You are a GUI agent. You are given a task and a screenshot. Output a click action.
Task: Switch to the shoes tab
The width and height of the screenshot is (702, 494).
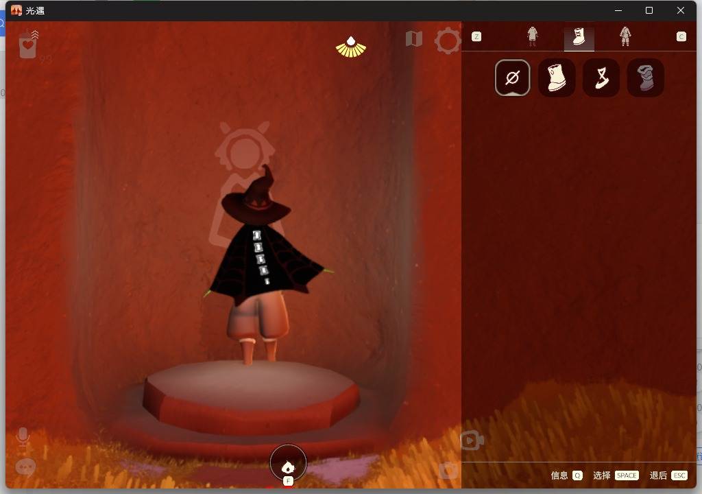tap(579, 36)
